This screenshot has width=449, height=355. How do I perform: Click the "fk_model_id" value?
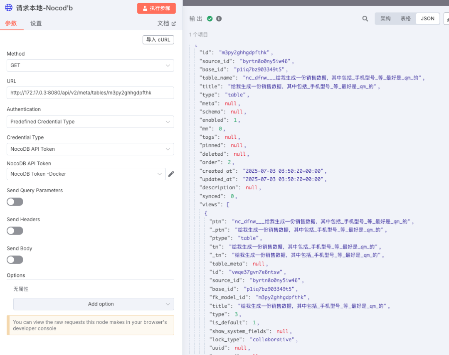click(x=281, y=298)
